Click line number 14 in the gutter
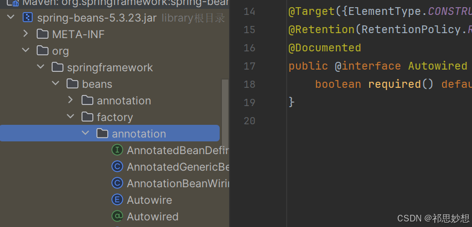 (249, 12)
